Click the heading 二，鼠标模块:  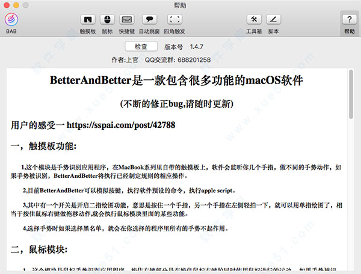tap(39, 249)
